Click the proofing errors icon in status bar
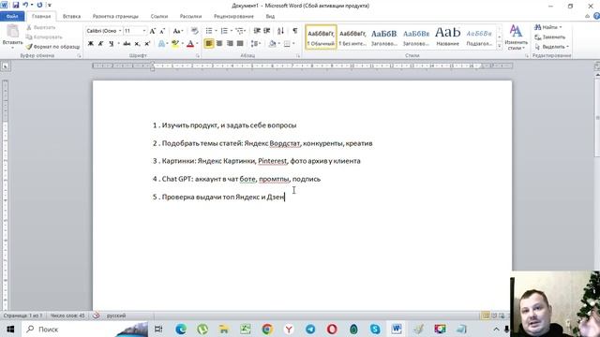The width and height of the screenshot is (600, 337). point(97,315)
